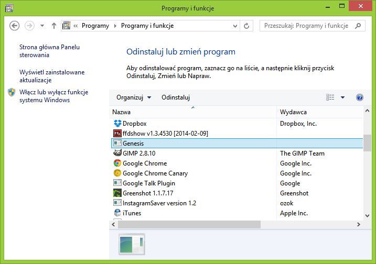The width and height of the screenshot is (376, 264).
Task: Click the Back navigation arrow
Action: 14,26
